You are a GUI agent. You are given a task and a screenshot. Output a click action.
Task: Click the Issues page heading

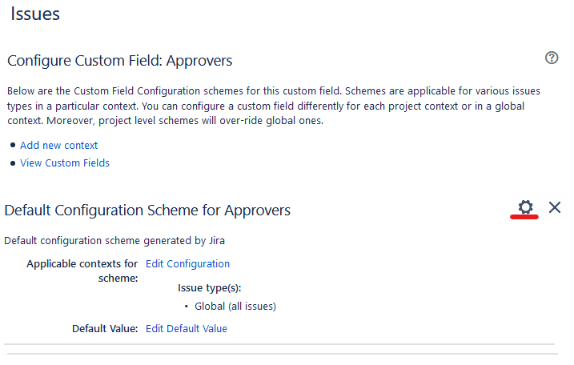[35, 14]
